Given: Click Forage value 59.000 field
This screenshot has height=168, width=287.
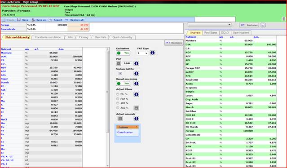Looking at the screenshot, I should point(78,25).
